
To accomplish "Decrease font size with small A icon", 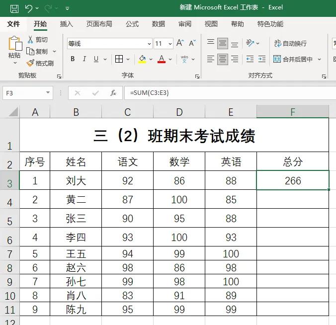I will [192, 43].
